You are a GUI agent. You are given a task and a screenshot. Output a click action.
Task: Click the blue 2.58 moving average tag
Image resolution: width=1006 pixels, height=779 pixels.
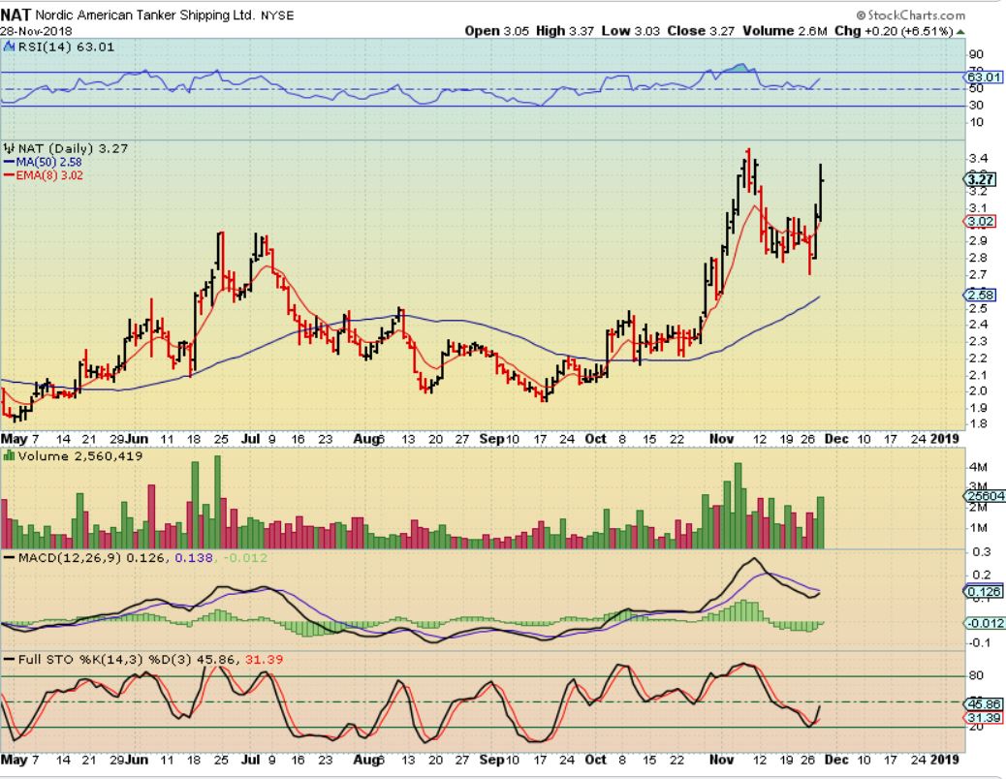(x=981, y=295)
